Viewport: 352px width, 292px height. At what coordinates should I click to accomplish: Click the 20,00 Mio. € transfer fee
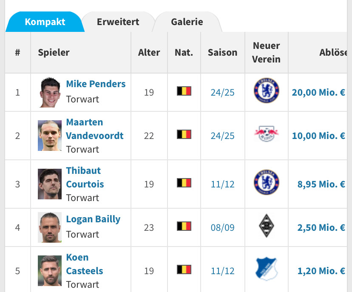click(x=318, y=92)
